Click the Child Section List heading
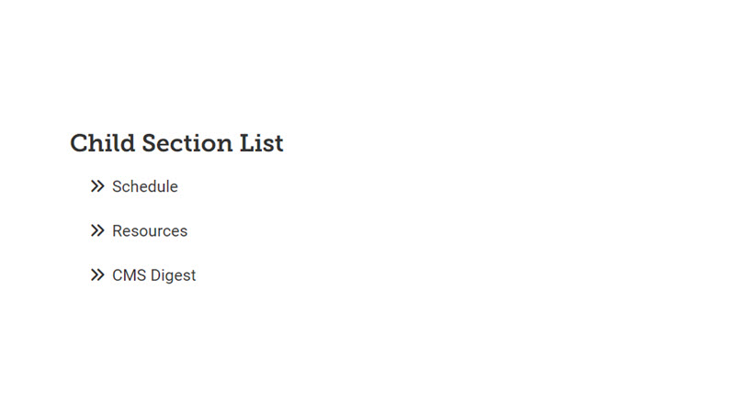This screenshot has height=413, width=735. pos(176,143)
